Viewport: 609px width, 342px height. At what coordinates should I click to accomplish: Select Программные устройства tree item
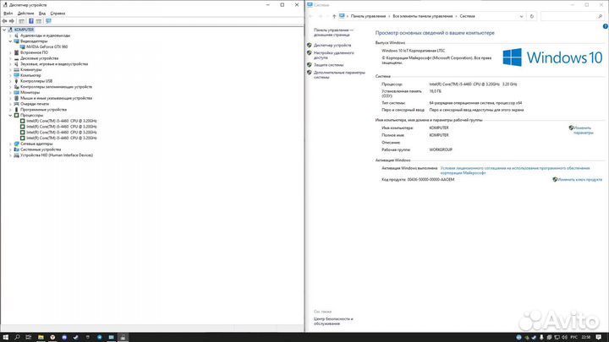click(43, 109)
